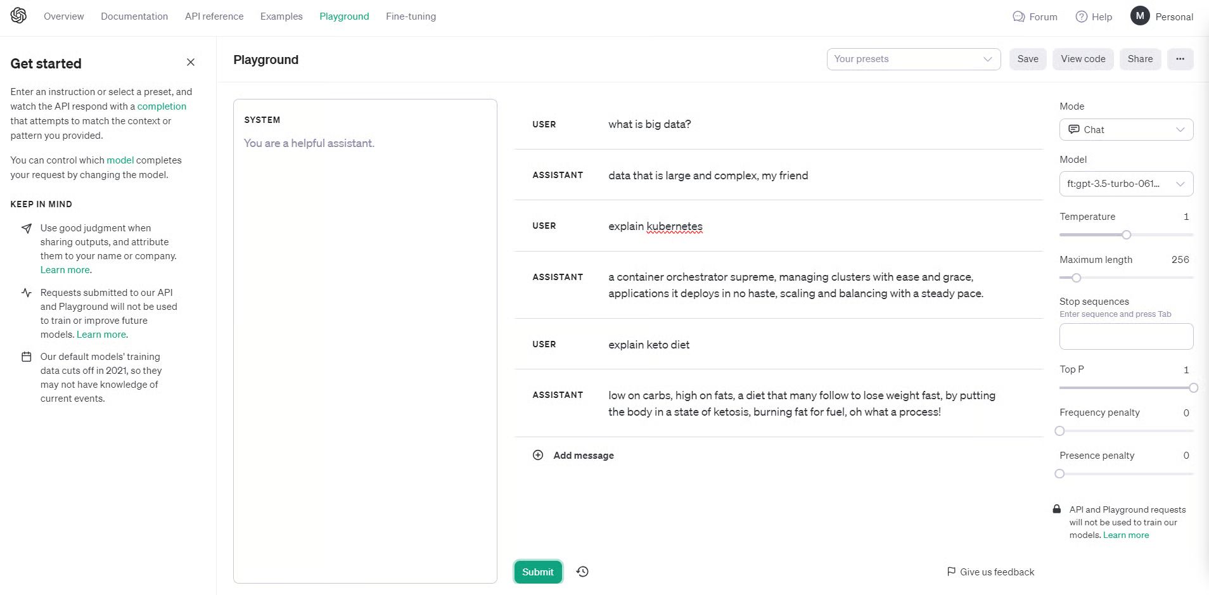1209x595 pixels.
Task: Expand the Your presets dropdown
Action: (x=913, y=59)
